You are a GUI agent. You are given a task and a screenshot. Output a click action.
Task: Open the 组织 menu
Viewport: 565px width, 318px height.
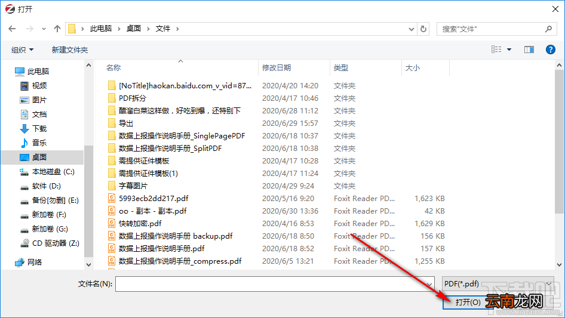pos(22,50)
